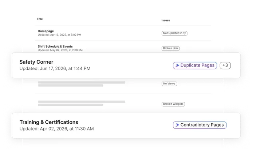This screenshot has width=253, height=164.
Task: Open the Safety Corner page title
Action: tap(36, 62)
